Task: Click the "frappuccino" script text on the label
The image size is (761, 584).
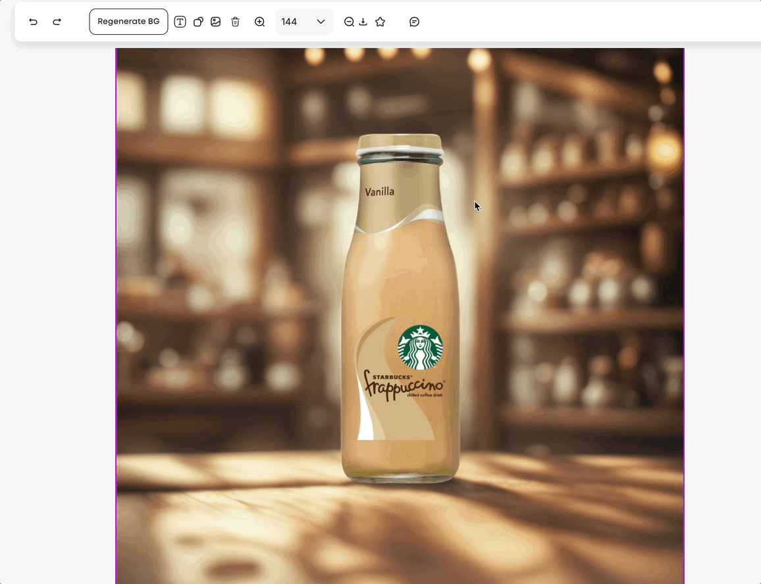Action: coord(404,386)
